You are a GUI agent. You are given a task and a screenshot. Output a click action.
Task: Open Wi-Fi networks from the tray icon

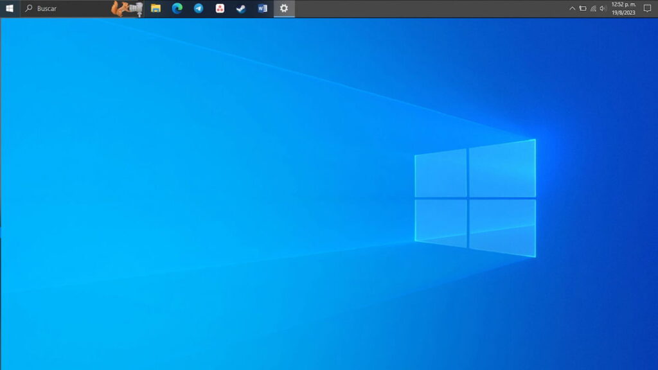click(x=592, y=8)
